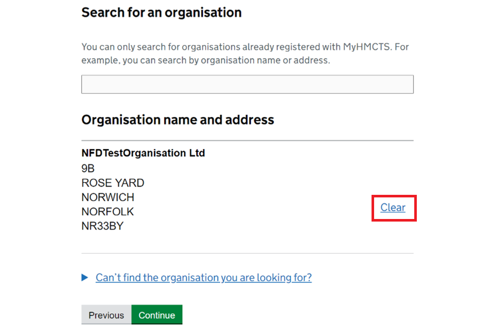Viewport: 494px width, 329px height.
Task: Open "Can't find the organisation" help link
Action: tap(203, 278)
